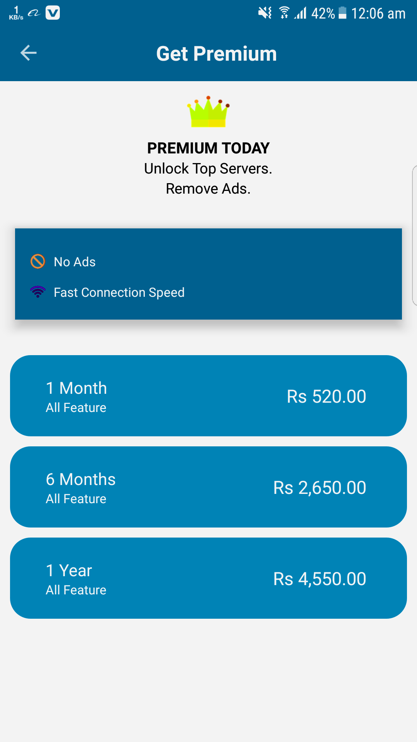Tap the Rs 520.00 price
The height and width of the screenshot is (742, 417).
[326, 397]
